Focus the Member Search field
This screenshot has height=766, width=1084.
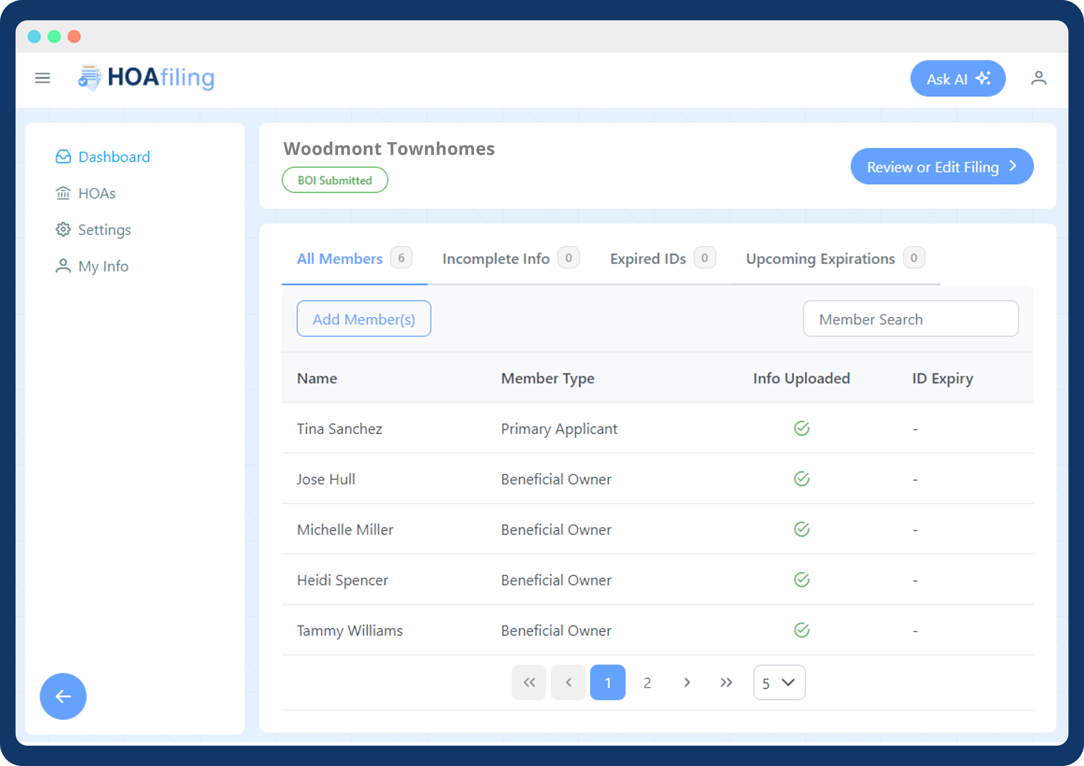911,319
